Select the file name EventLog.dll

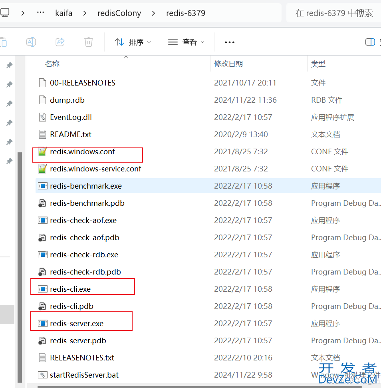coord(71,117)
